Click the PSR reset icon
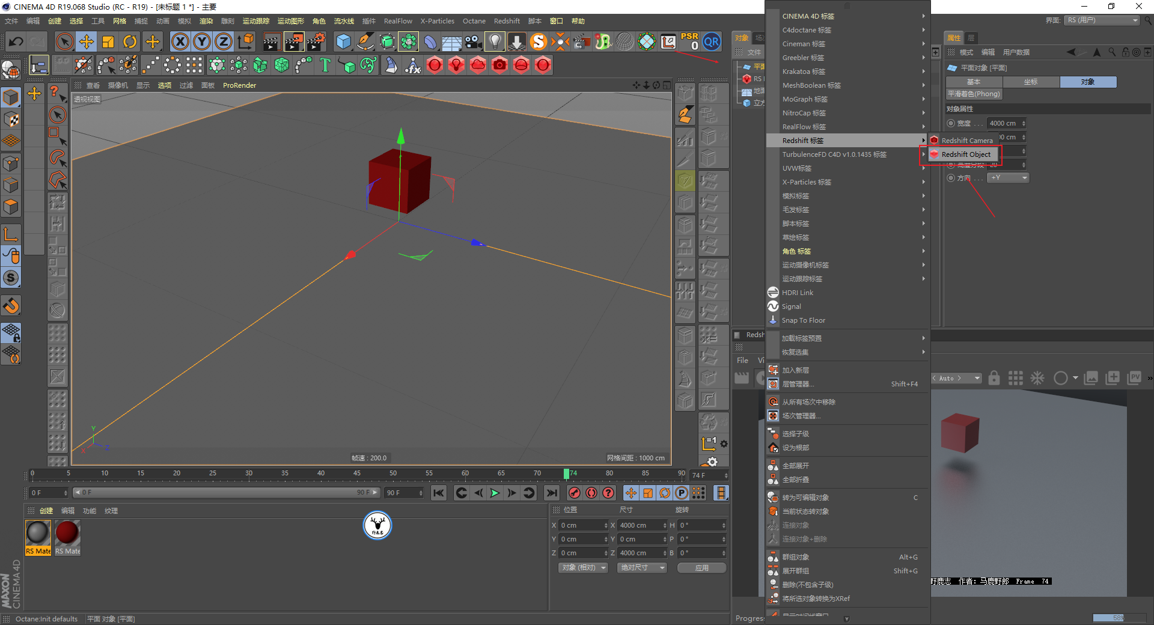The image size is (1154, 625). tap(690, 41)
